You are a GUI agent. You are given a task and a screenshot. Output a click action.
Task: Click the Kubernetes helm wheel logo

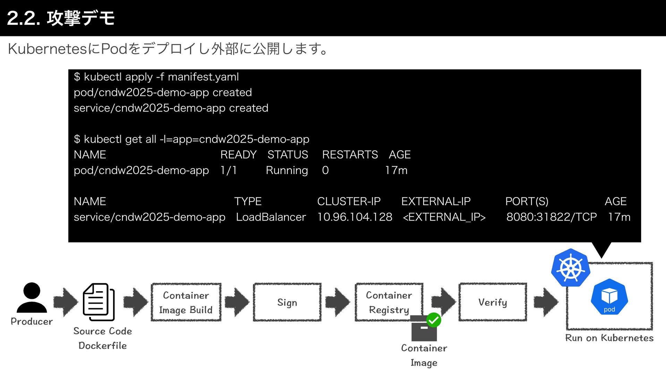(x=571, y=268)
